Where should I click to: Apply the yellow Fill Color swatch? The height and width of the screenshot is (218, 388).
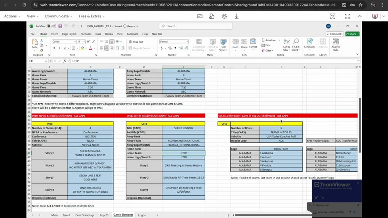(82, 48)
